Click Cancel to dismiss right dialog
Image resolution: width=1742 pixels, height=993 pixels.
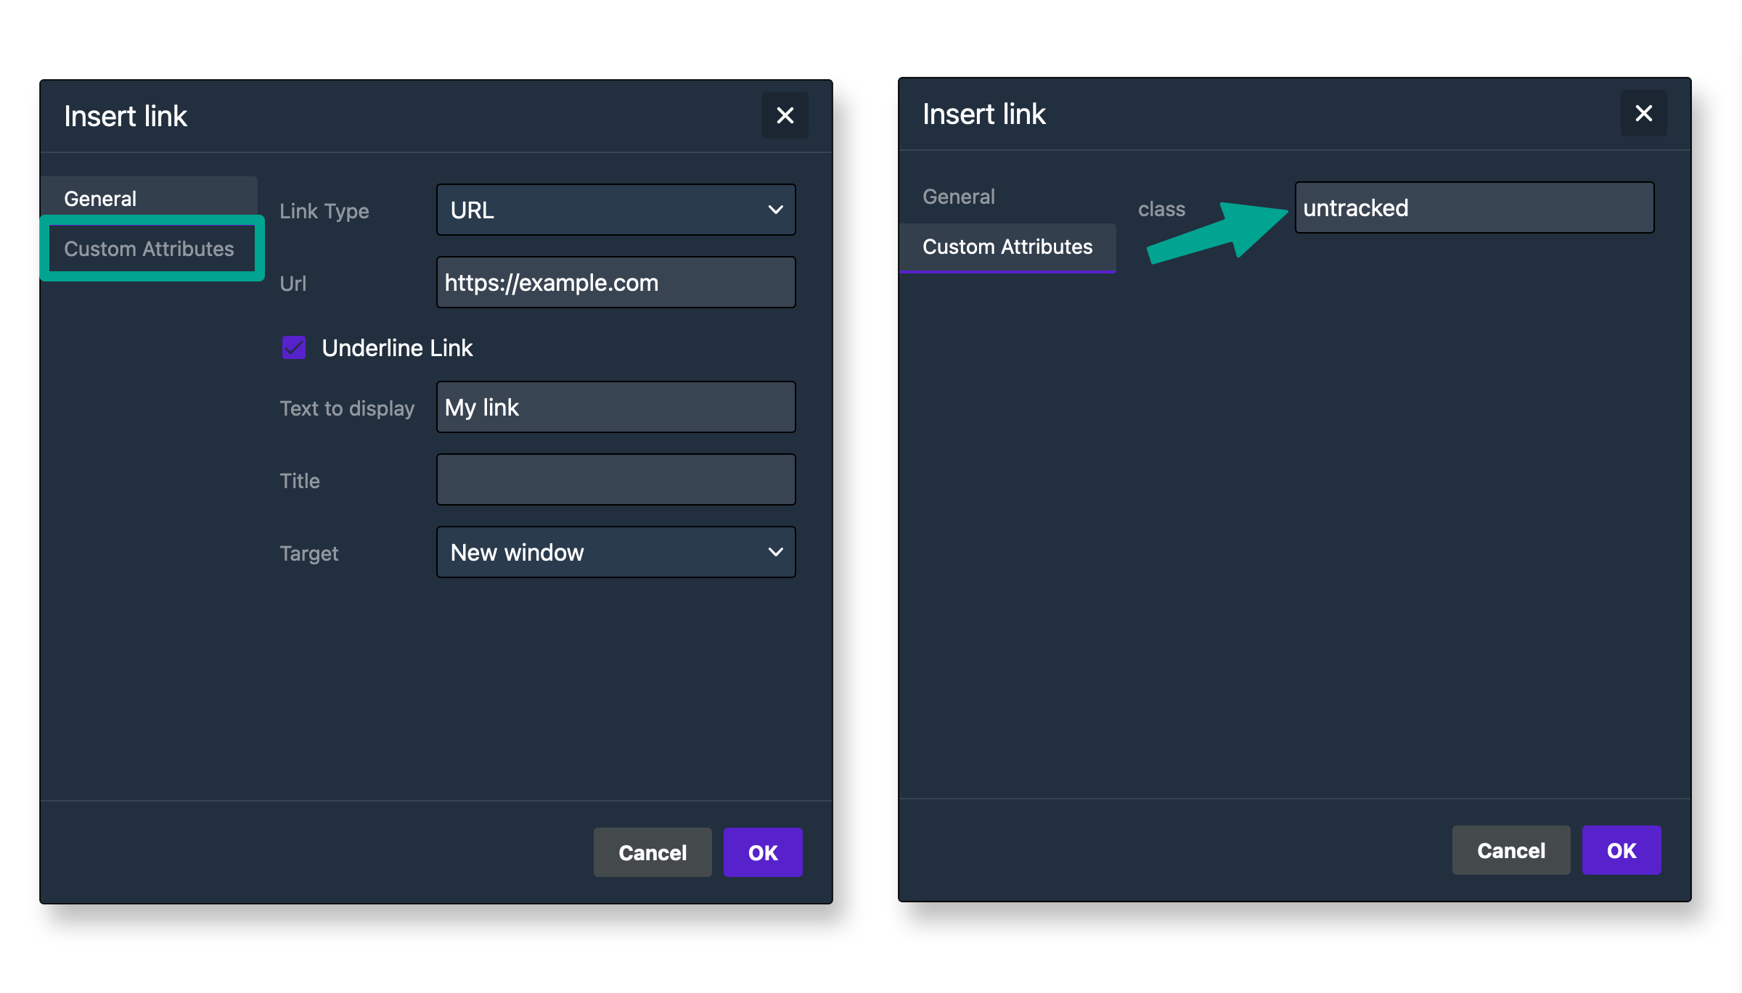coord(1511,851)
